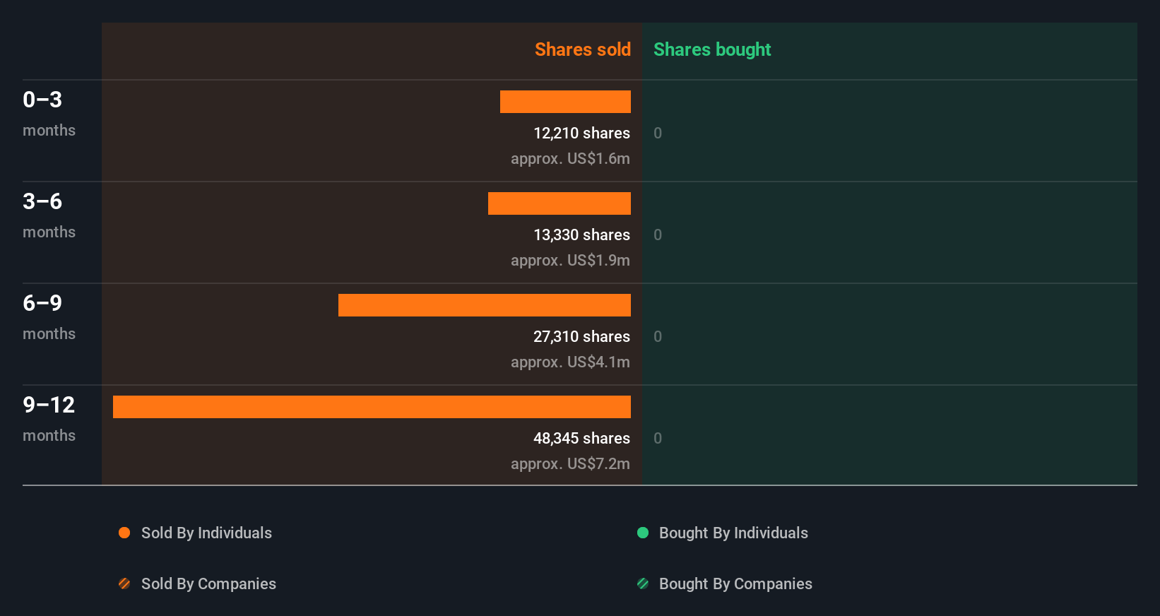Click the 0–3 months orange bar

pos(565,102)
